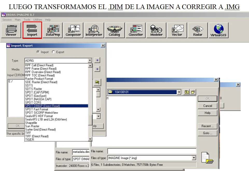Viewport: 249px width, 171px height.
Task: Close the Import/Export dialog
Action: click(x=103, y=46)
